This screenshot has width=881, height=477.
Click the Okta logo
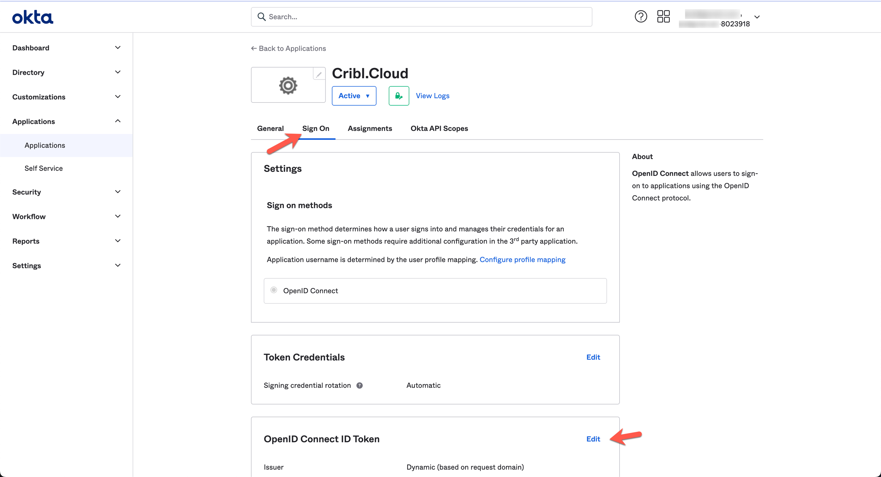33,17
